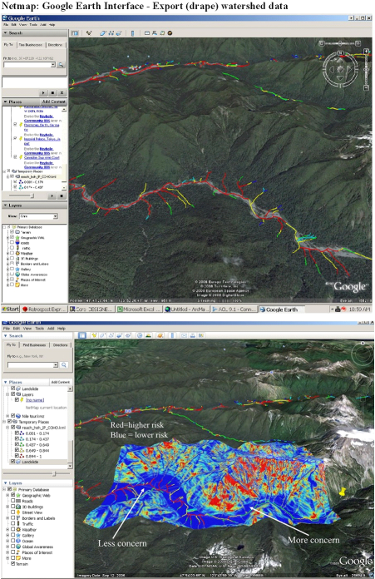Select path tool in upper window toolbar
The image size is (375, 579).
point(111,33)
